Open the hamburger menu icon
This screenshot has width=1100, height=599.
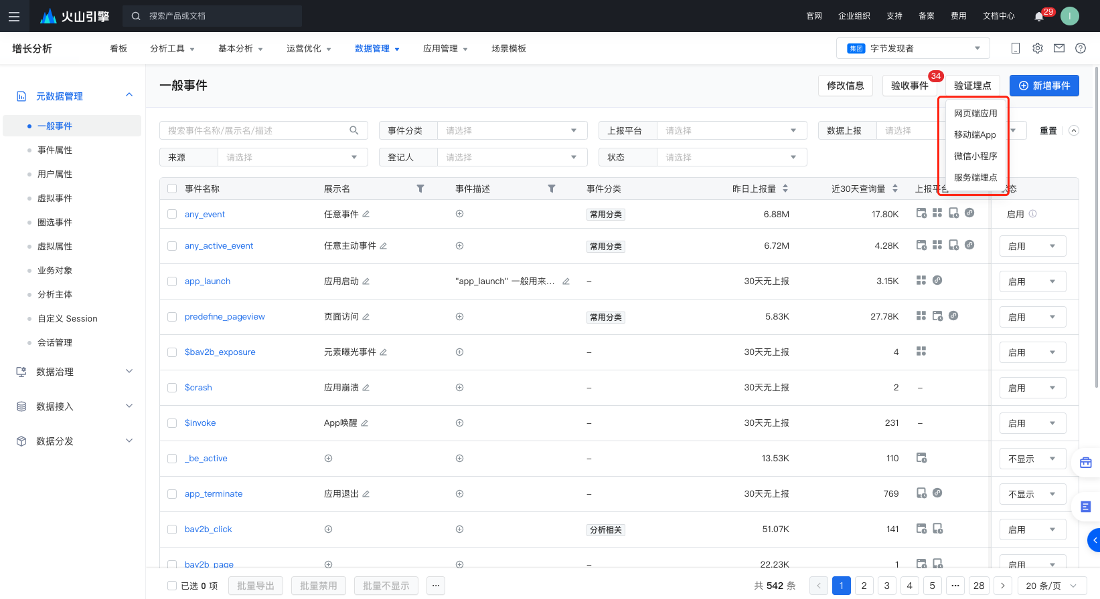(14, 16)
